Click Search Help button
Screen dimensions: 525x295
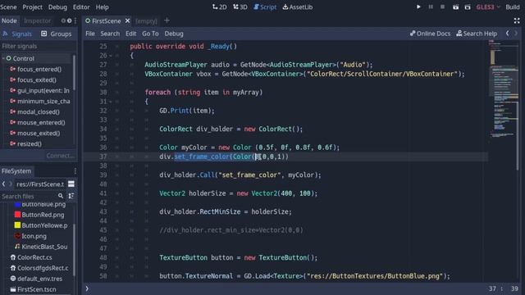[477, 34]
